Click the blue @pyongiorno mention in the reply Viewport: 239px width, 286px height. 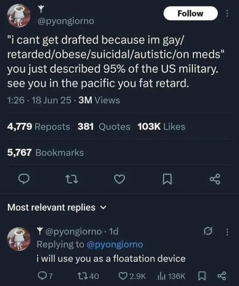(x=114, y=244)
